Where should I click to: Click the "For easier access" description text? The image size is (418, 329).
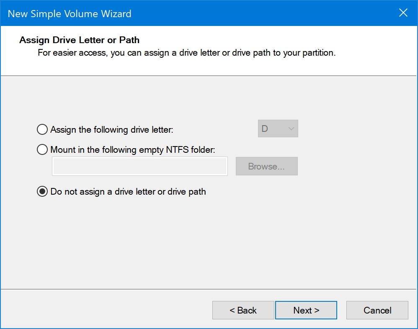(x=186, y=53)
